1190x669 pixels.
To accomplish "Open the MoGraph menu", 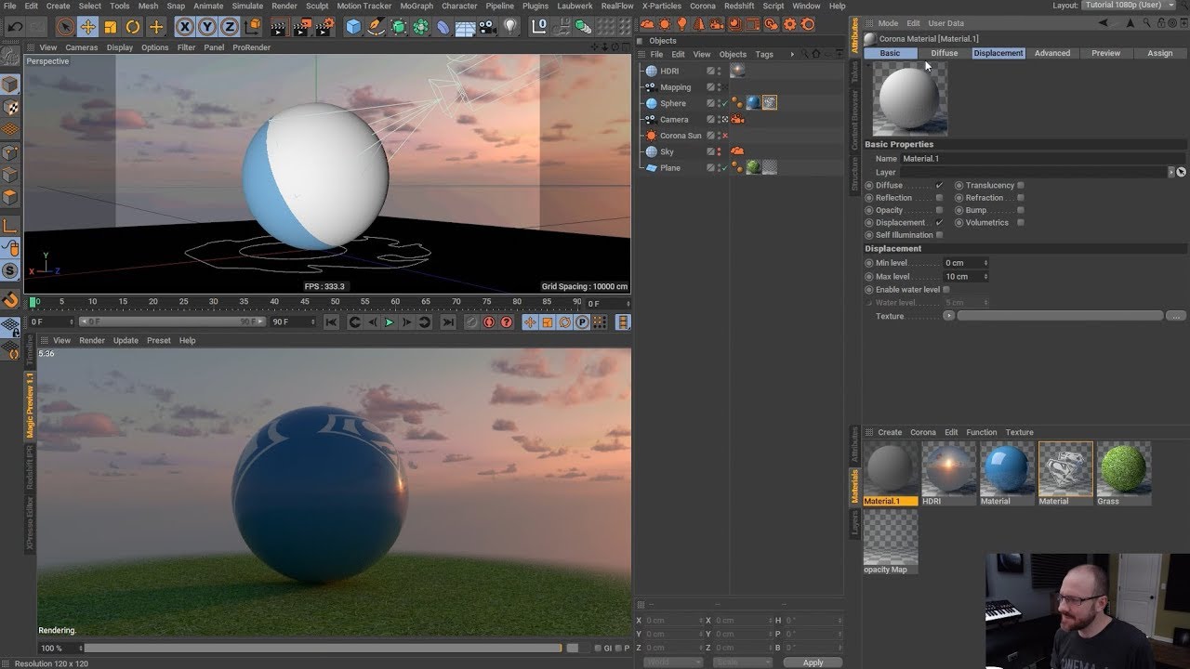I will (x=416, y=6).
